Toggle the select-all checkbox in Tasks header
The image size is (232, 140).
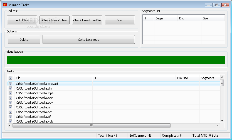coord(10,78)
